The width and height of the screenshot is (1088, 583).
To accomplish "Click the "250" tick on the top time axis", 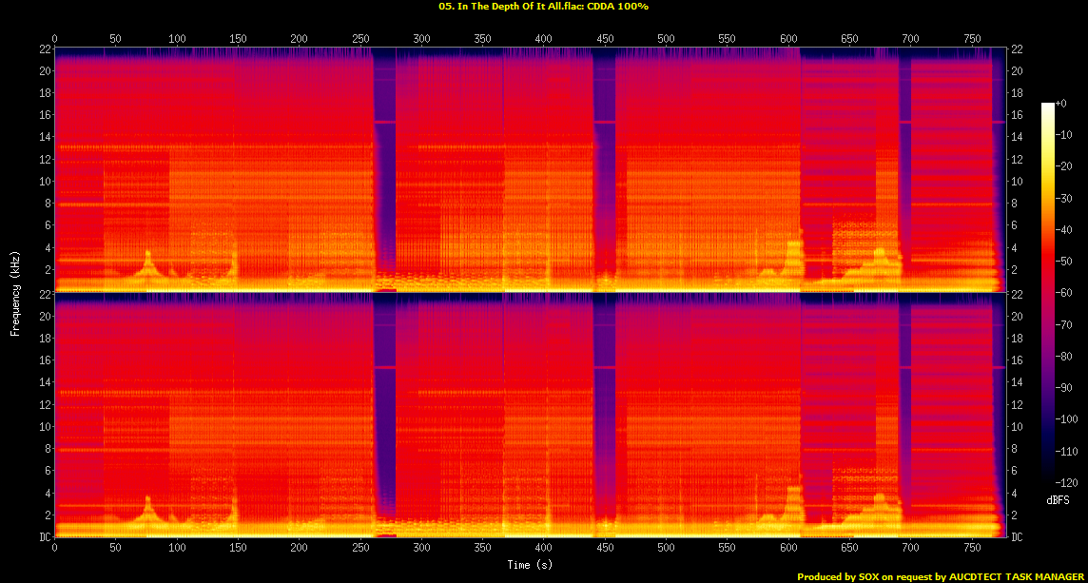I will pos(360,38).
